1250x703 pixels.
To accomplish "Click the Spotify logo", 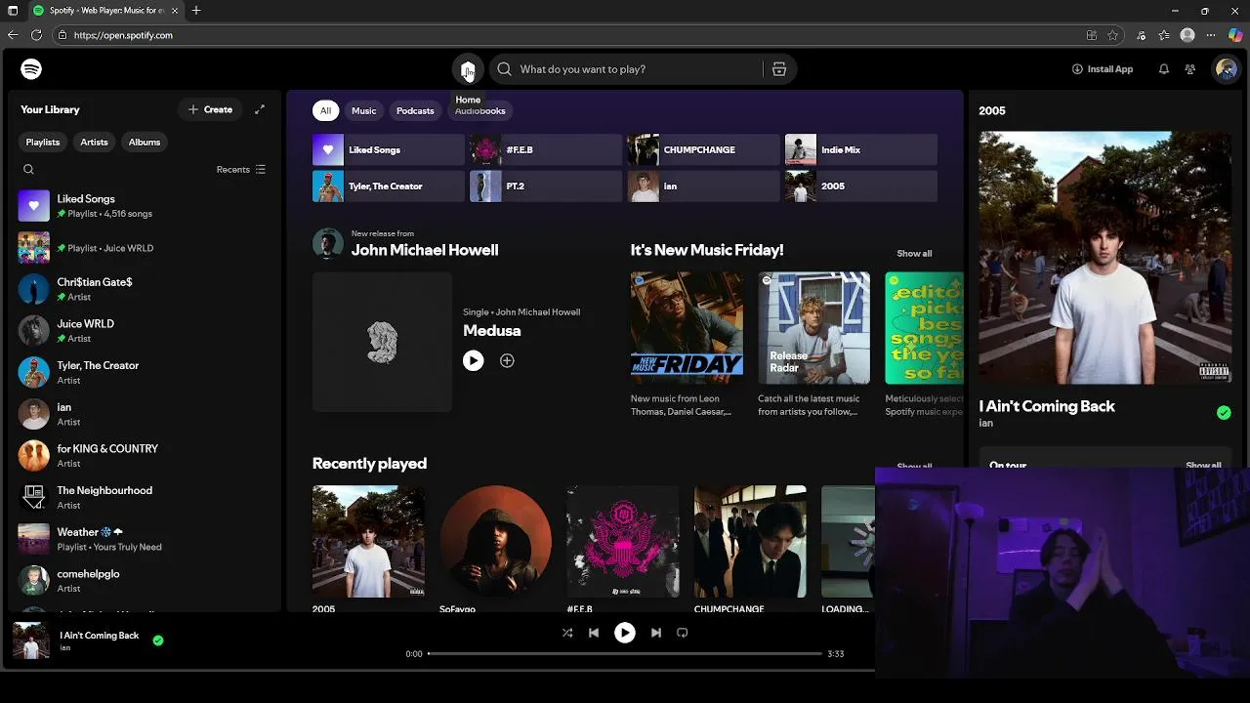I will point(31,69).
